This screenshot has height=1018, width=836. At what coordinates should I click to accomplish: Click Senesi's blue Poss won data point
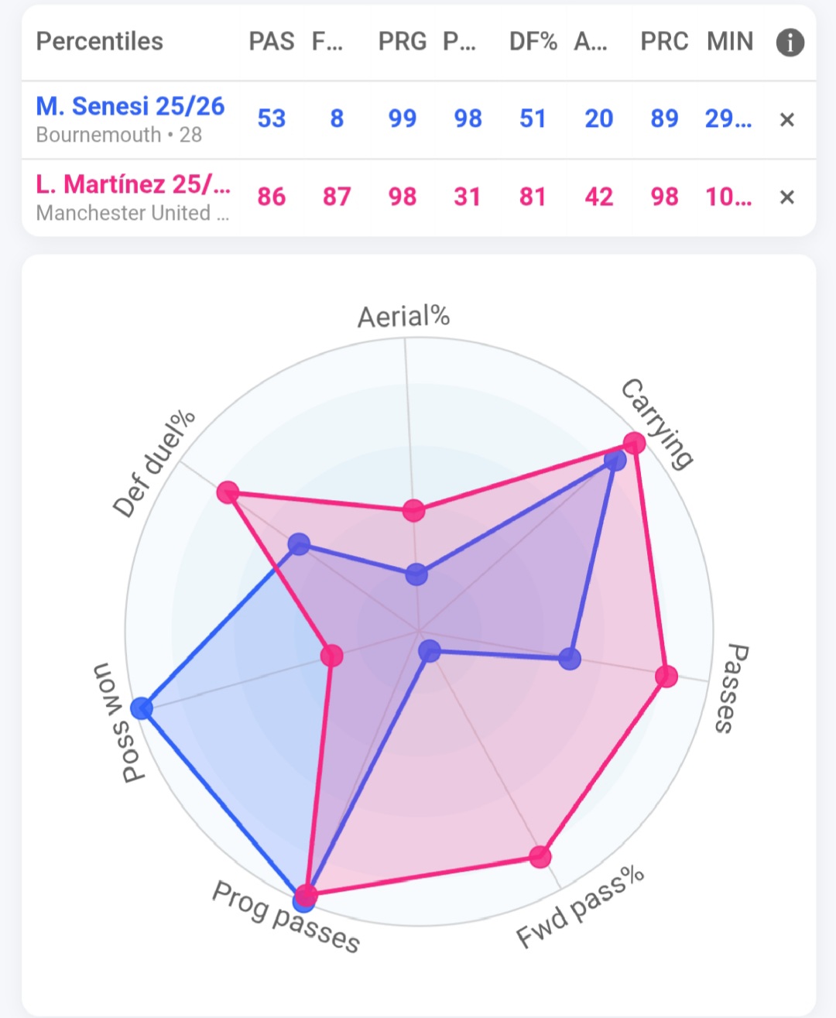(x=141, y=708)
